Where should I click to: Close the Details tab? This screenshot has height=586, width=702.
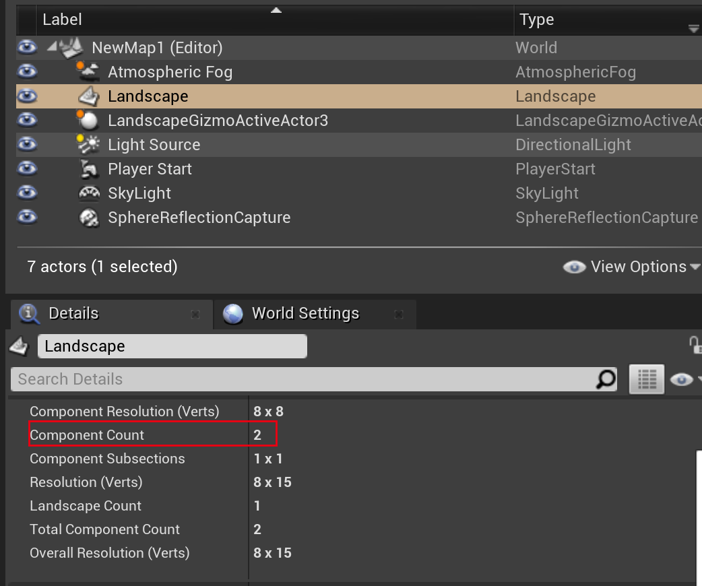(195, 315)
